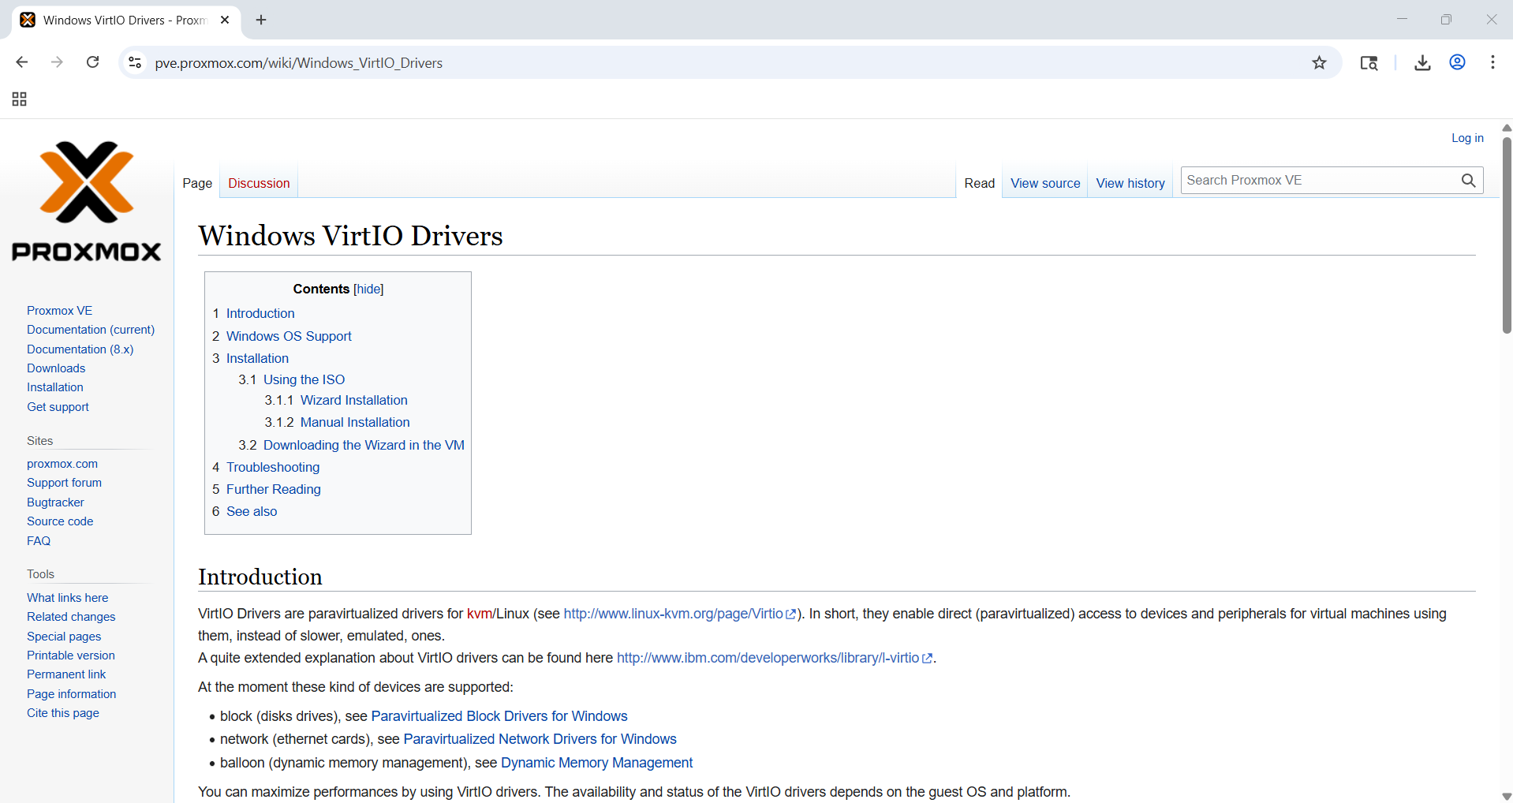This screenshot has width=1513, height=803.
Task: Jump to See also section
Action: point(252,511)
